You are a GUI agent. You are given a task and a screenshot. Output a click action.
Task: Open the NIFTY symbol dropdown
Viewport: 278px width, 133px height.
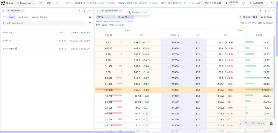point(106,17)
